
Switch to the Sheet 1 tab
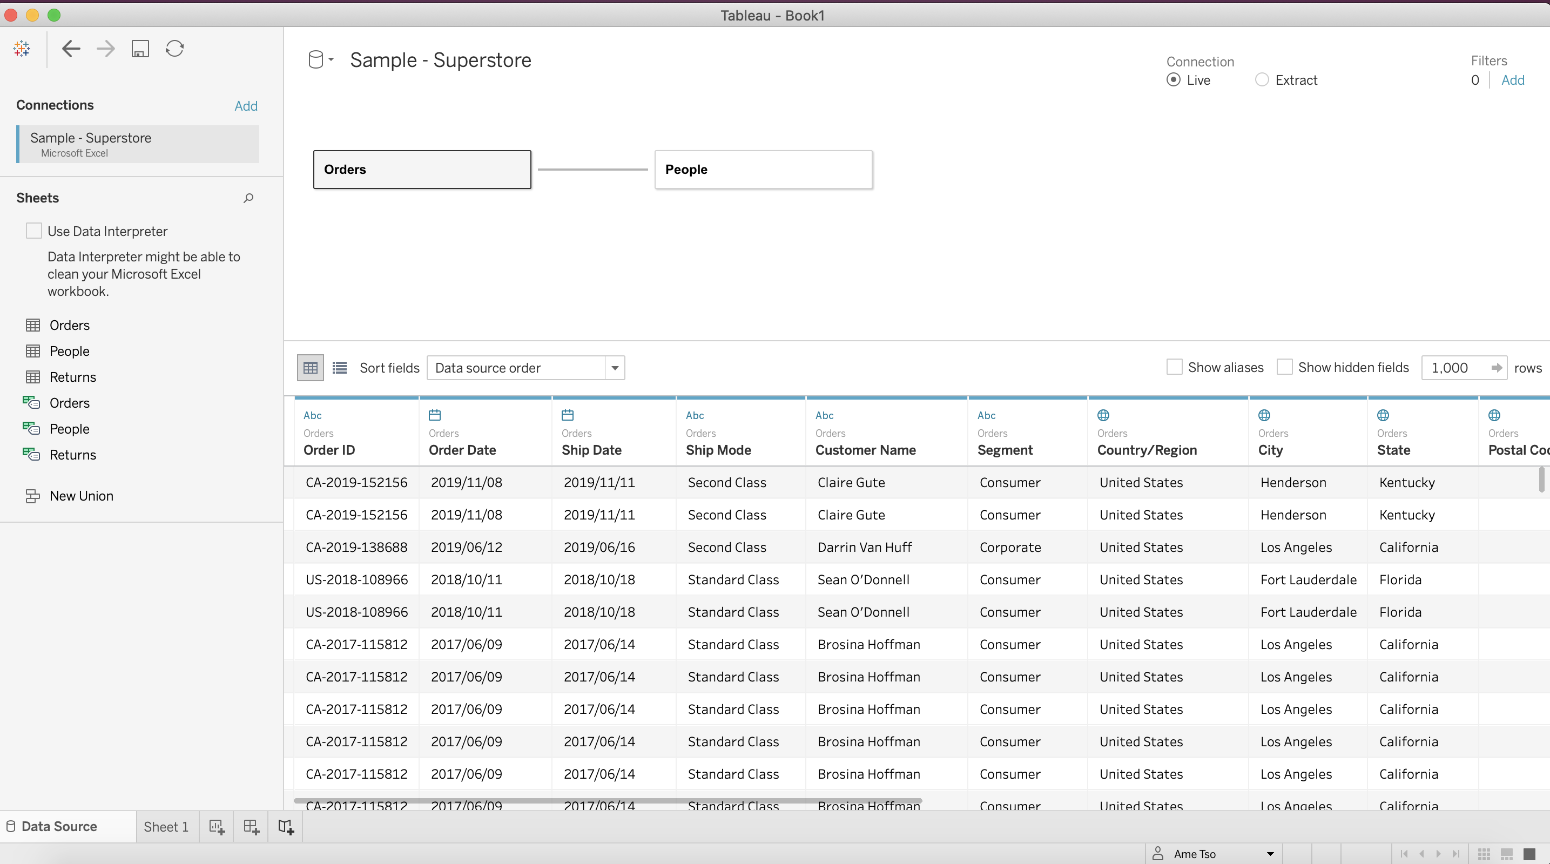click(x=166, y=827)
